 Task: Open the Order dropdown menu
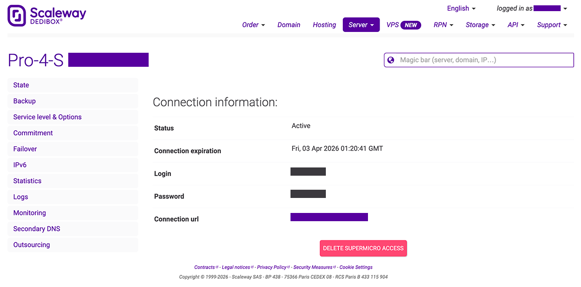tap(253, 25)
